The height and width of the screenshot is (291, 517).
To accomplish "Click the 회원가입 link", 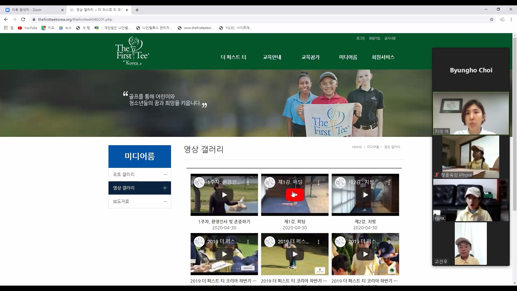I will tap(374, 38).
